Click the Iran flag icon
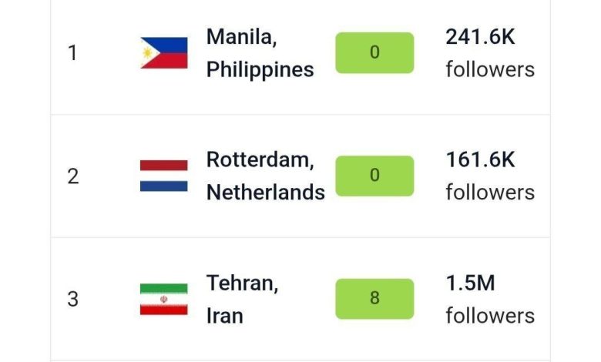Viewport: 601px width, 362px height. coord(164,299)
